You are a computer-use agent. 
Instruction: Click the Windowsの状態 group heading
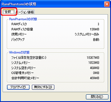coord(19,52)
